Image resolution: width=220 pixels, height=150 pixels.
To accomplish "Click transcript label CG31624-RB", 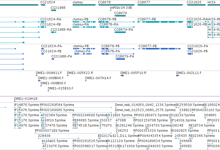I will click(x=50, y=24).
